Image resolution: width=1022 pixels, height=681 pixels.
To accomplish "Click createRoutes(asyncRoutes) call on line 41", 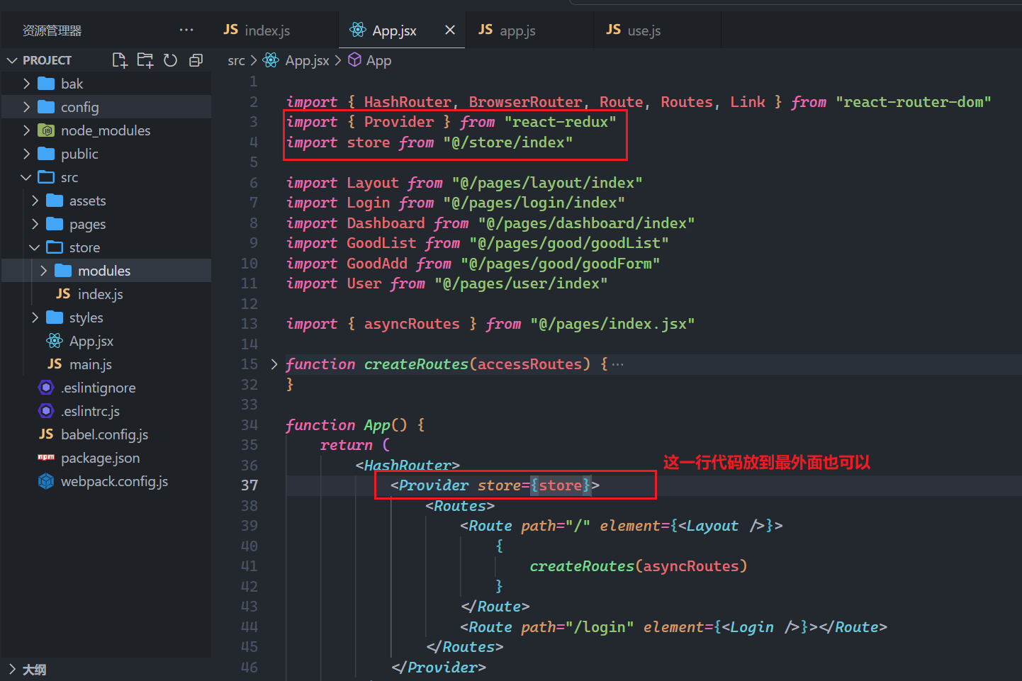I will [x=638, y=566].
